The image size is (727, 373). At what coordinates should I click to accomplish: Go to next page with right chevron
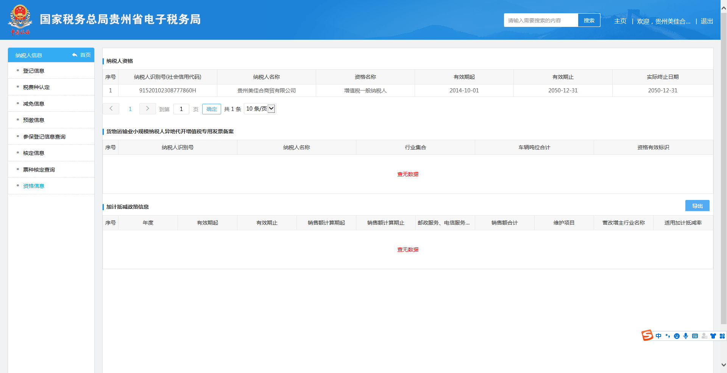pyautogui.click(x=147, y=109)
